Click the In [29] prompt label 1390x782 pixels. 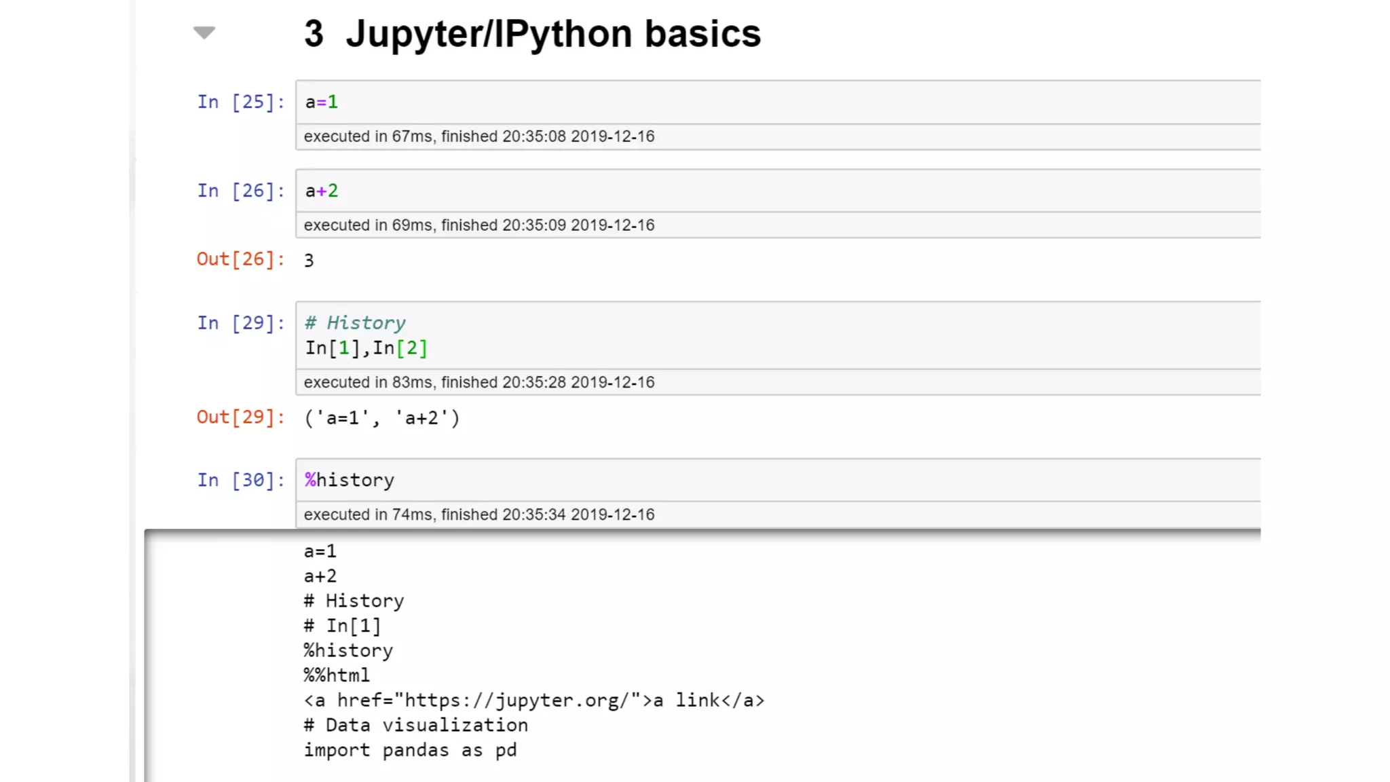tap(241, 323)
